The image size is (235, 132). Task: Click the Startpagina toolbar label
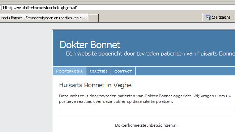coord(221,17)
